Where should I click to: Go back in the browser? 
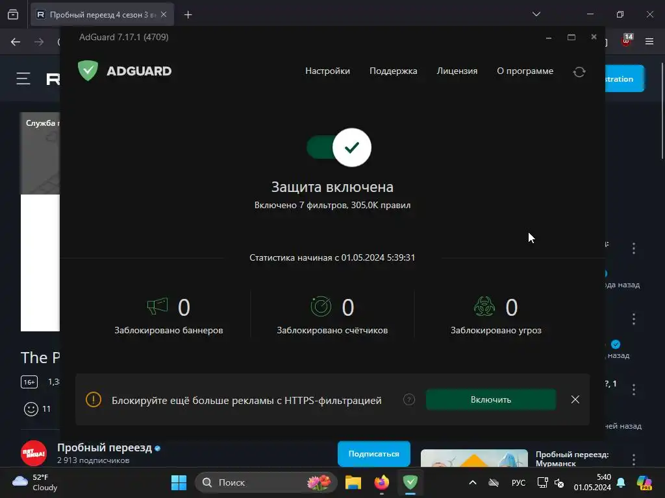[16, 42]
